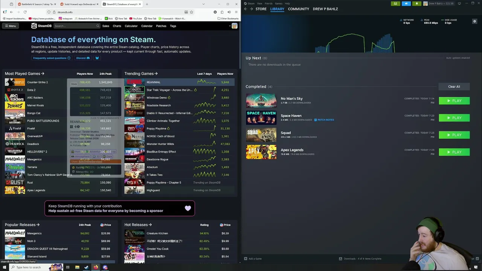Image resolution: width=482 pixels, height=271 pixels.
Task: Open Steam download settings gear icon
Action: [x=474, y=21]
